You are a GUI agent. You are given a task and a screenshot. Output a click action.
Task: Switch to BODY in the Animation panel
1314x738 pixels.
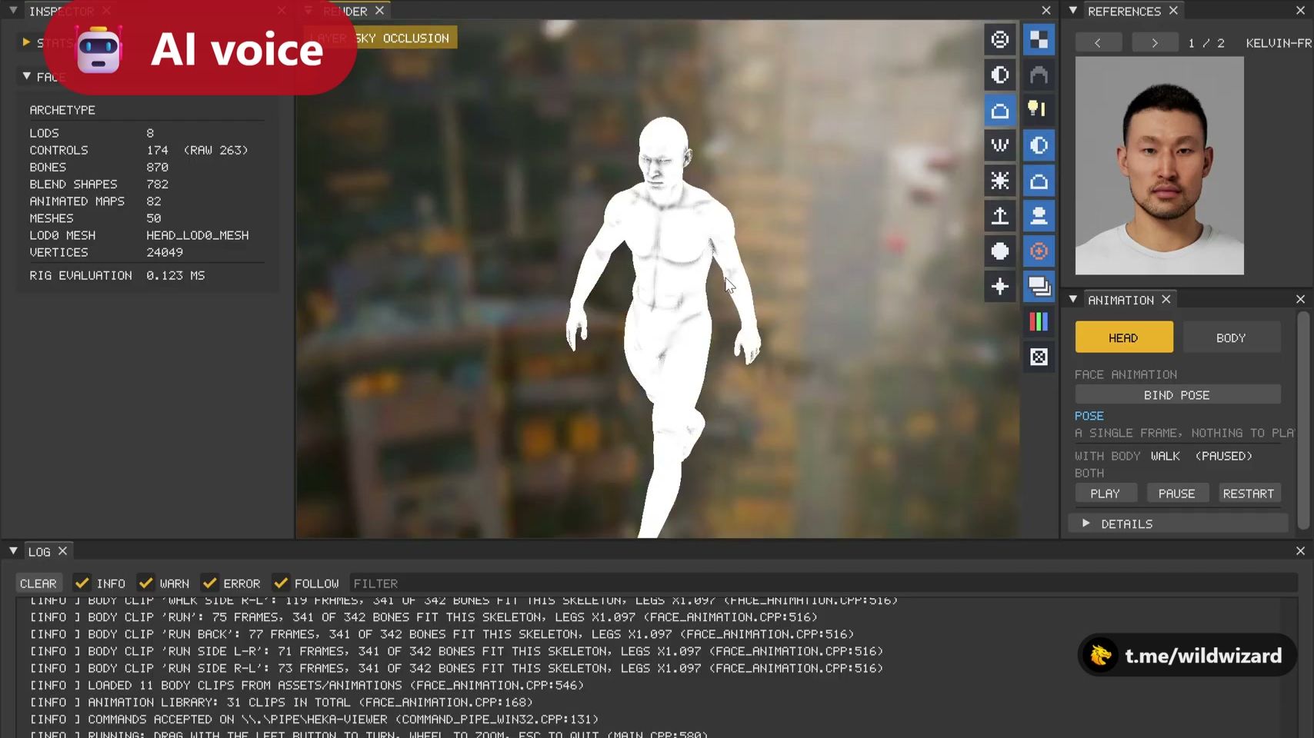(x=1231, y=337)
